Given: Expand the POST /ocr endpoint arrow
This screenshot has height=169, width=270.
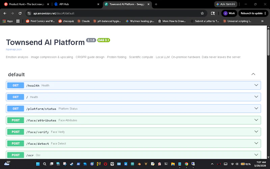Looking at the screenshot, I should [256, 155].
